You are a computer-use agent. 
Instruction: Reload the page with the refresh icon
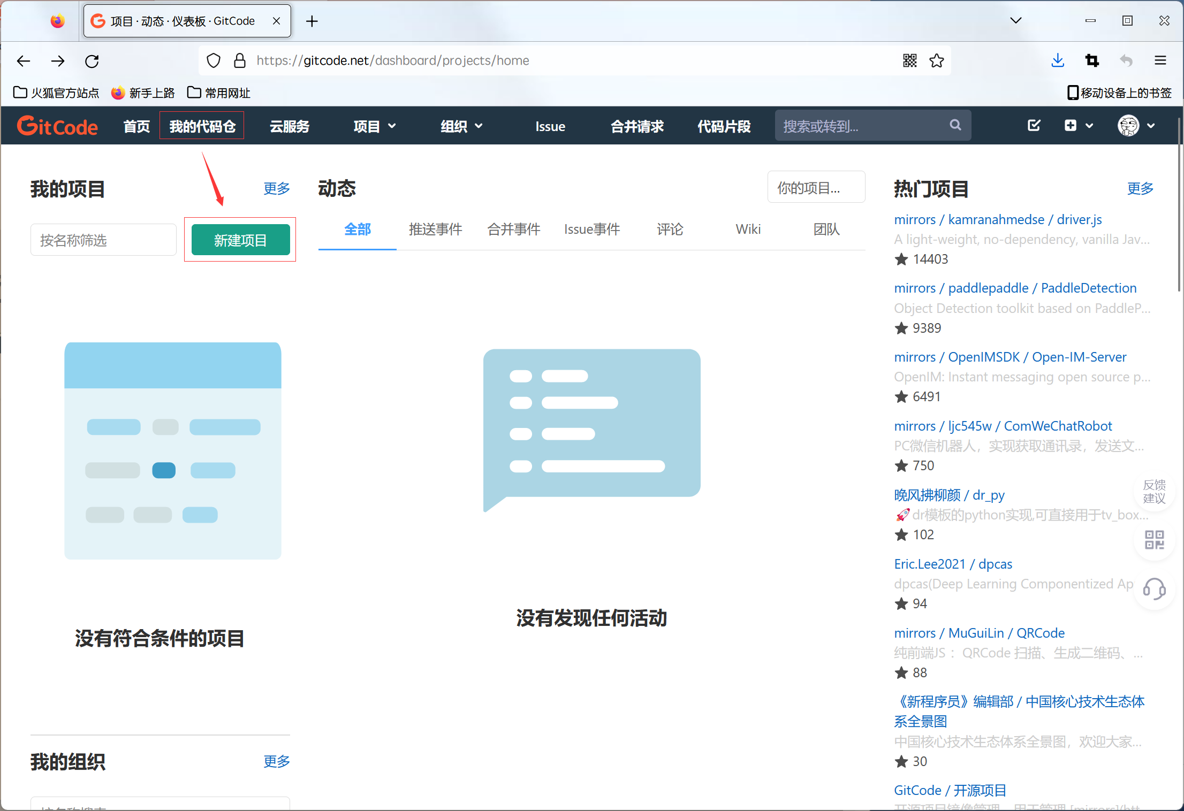92,61
